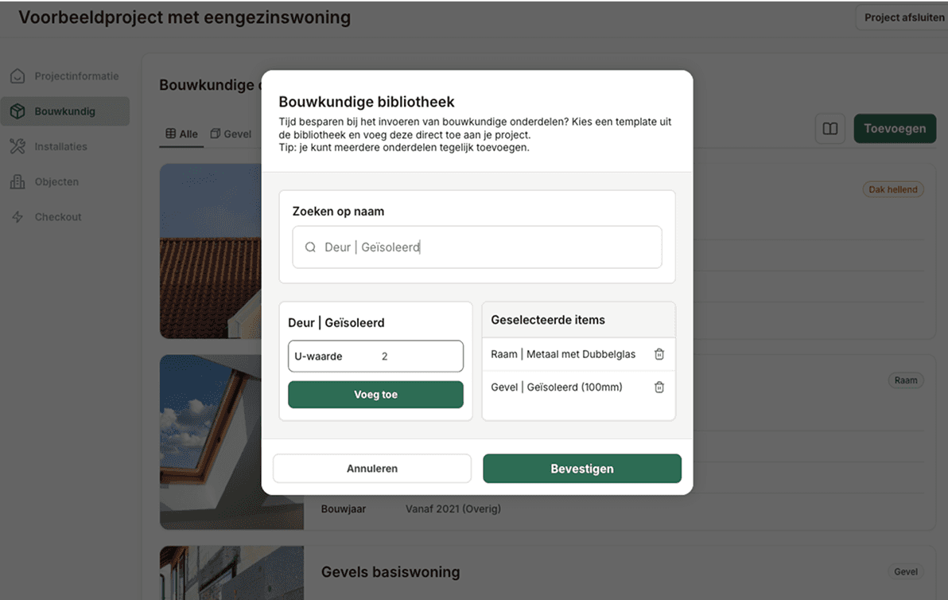Open Projectinformatie via the home icon
The width and height of the screenshot is (948, 600).
click(18, 76)
